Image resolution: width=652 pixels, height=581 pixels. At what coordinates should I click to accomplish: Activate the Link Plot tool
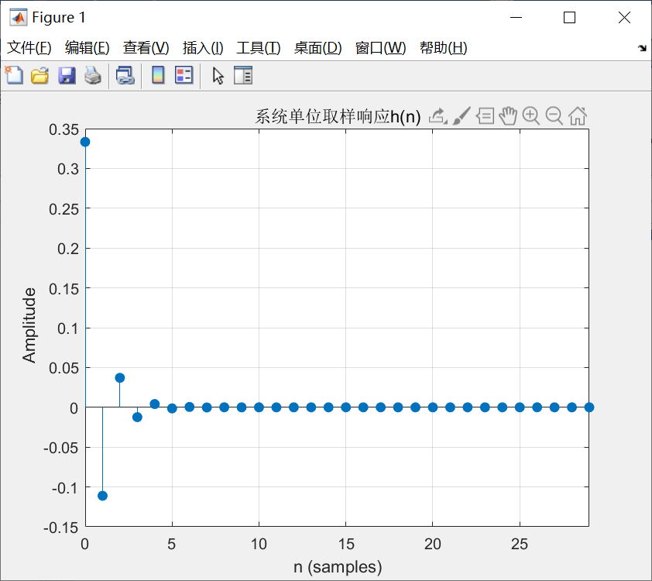coord(125,75)
